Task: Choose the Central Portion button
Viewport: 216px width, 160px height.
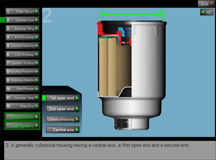Action: pyautogui.click(x=22, y=63)
